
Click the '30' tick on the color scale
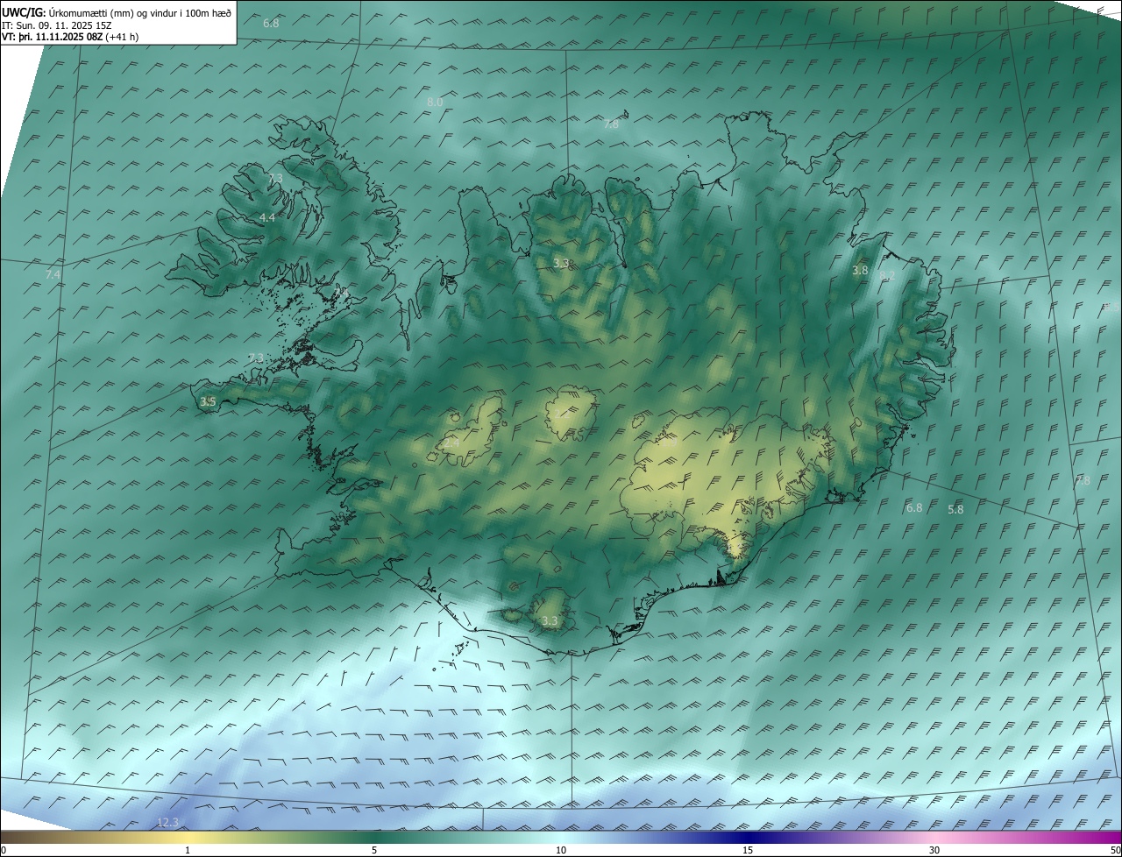(934, 850)
